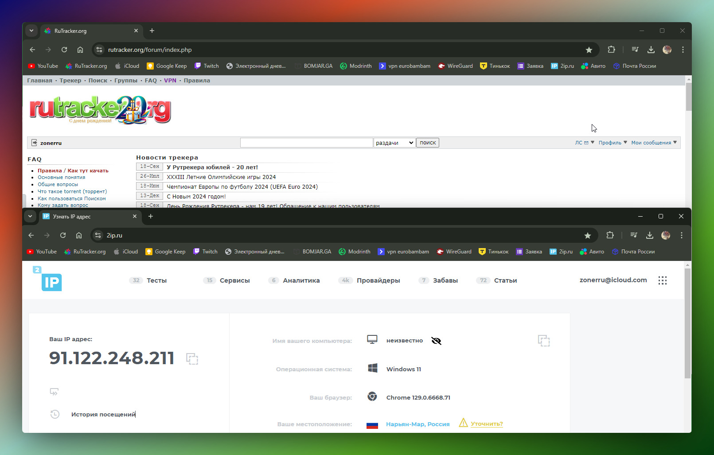The image size is (714, 455).
Task: Click История посещений link
Action: click(x=103, y=414)
